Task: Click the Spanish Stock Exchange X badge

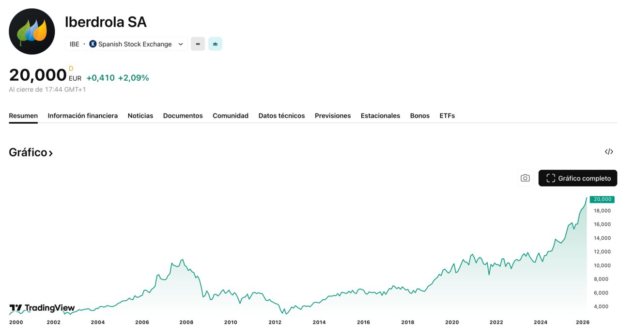Action: pos(92,44)
